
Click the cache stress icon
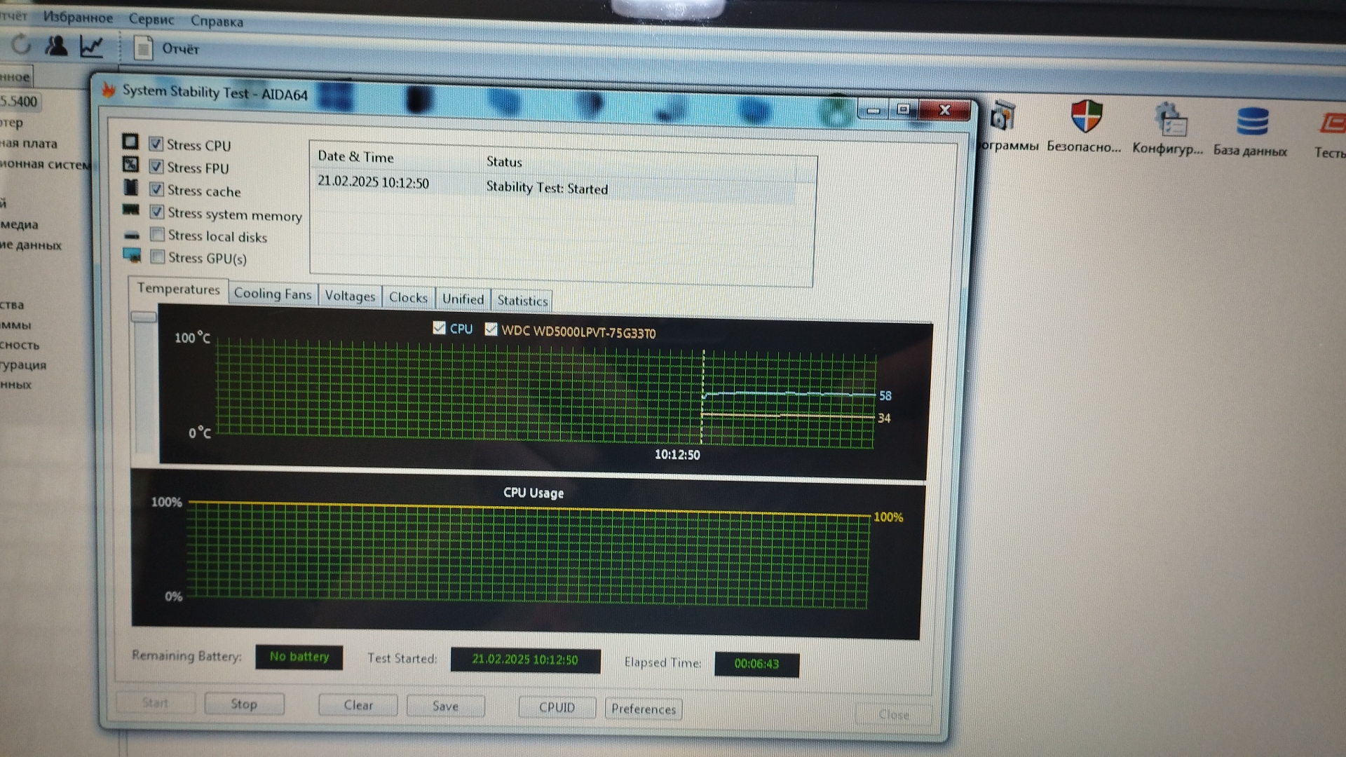click(x=130, y=186)
